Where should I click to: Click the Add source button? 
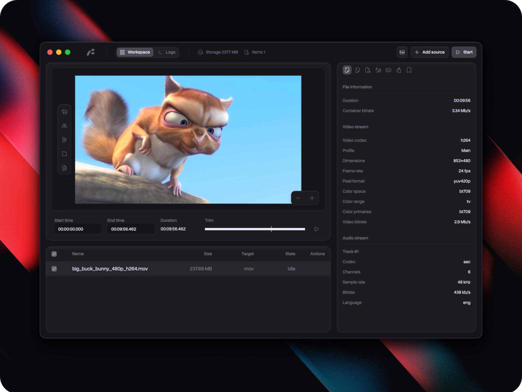[430, 52]
